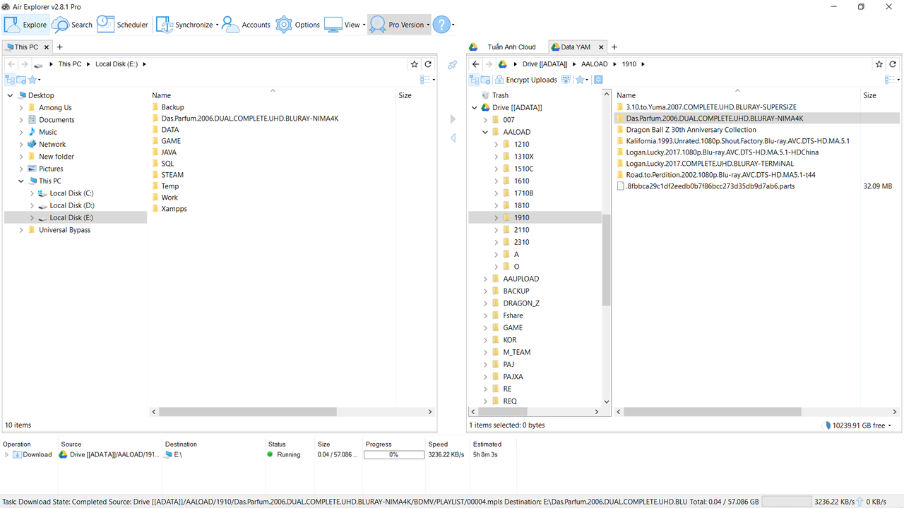
Task: Toggle folder tree view in right pane
Action: tap(475, 80)
